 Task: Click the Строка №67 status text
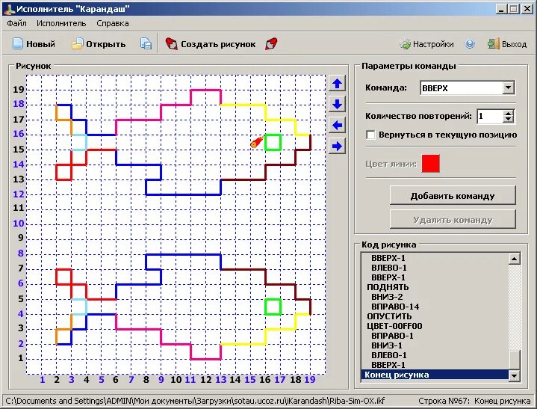point(474,401)
